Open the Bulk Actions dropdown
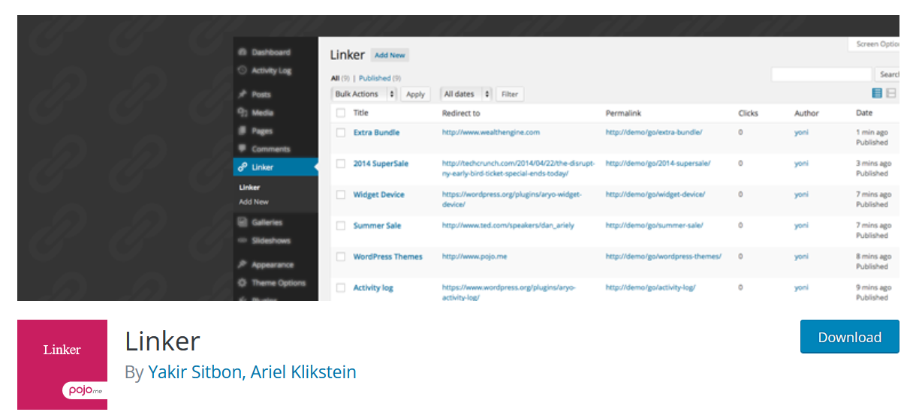This screenshot has height=418, width=913. point(364,94)
